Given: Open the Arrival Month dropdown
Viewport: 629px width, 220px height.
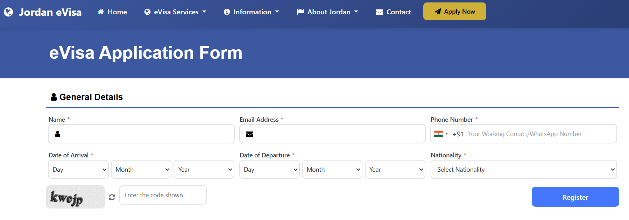Looking at the screenshot, I should point(141,169).
